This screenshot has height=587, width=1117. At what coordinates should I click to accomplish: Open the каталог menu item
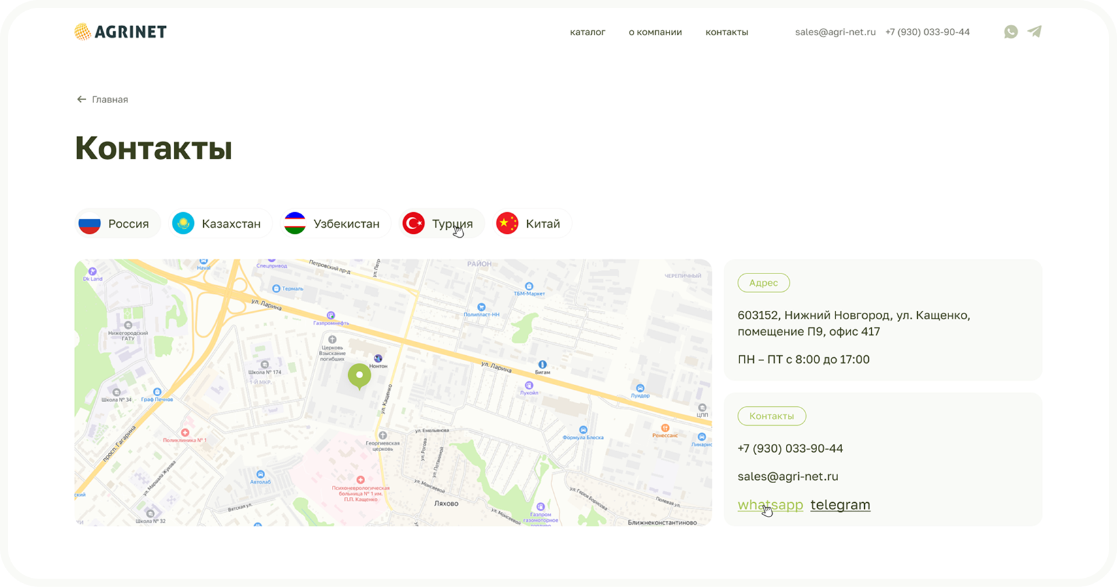587,32
